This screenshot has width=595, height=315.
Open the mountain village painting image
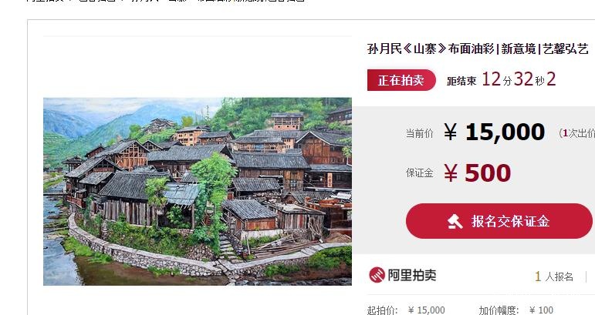click(198, 192)
